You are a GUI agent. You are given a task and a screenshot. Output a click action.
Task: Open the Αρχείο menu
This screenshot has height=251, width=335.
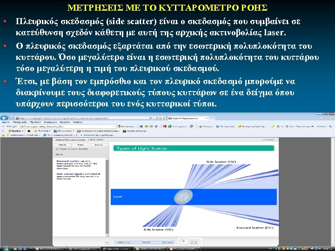point(6,122)
